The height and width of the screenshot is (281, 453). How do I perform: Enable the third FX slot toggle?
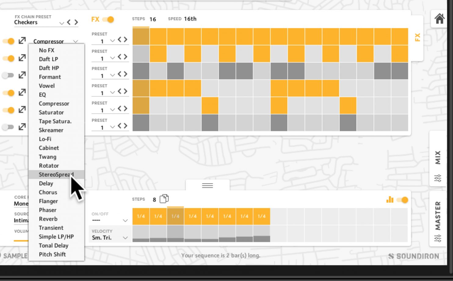click(x=8, y=75)
